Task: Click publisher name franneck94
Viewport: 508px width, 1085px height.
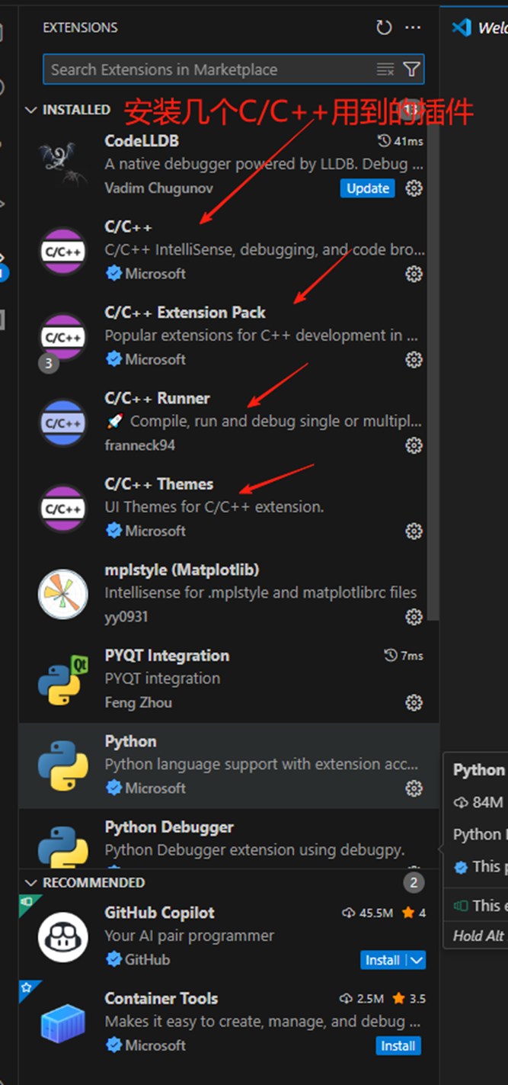Action: (x=140, y=445)
